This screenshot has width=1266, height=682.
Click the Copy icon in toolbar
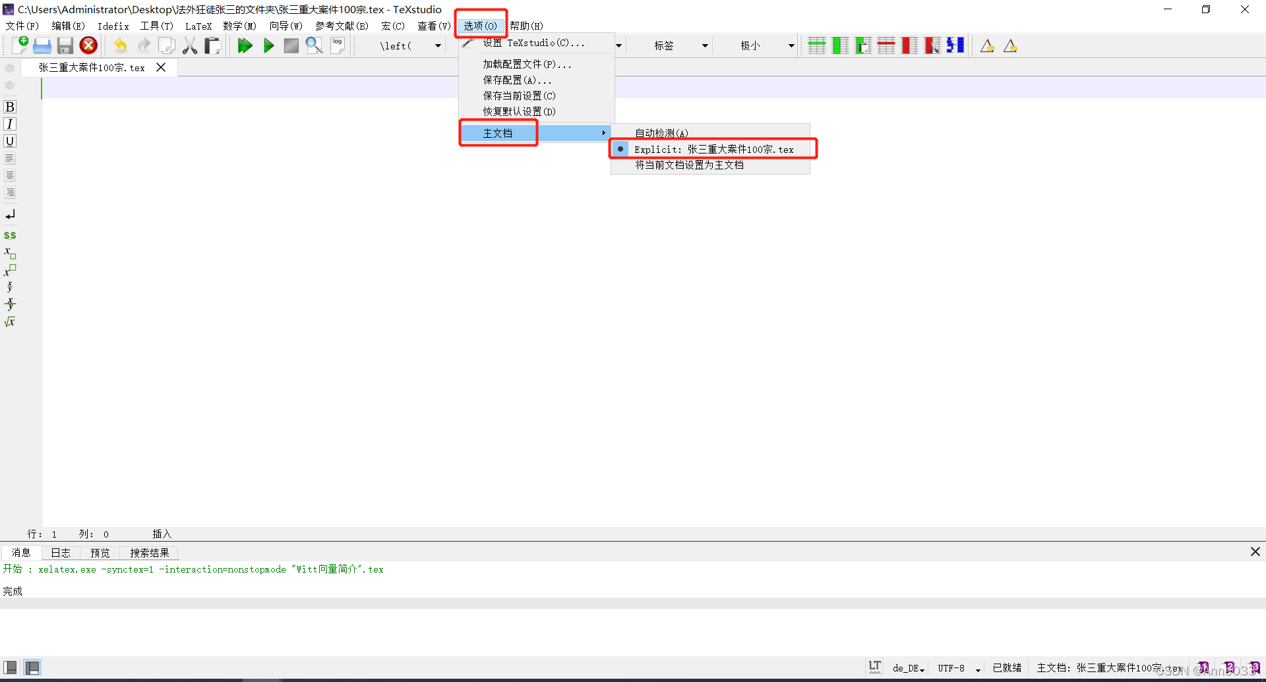[167, 45]
